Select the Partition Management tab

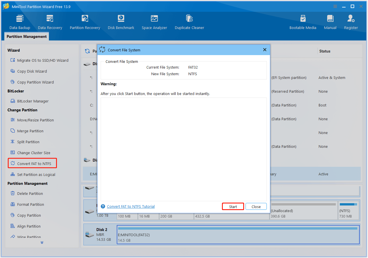click(x=27, y=36)
